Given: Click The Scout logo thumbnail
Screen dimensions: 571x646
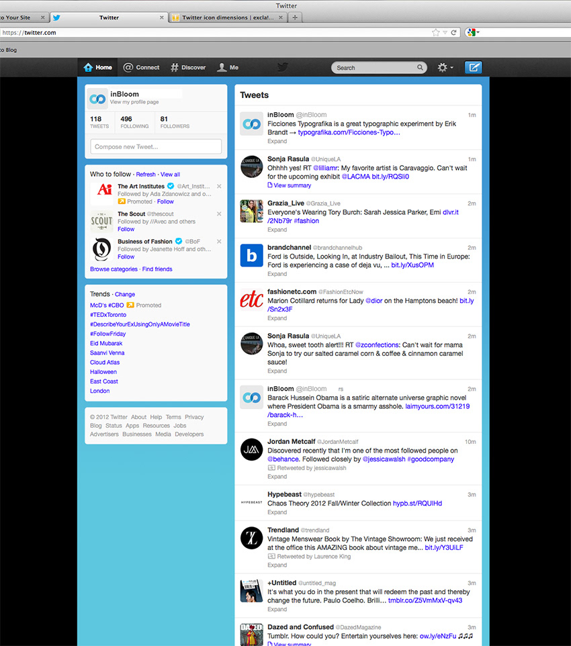Looking at the screenshot, I should pos(102,221).
